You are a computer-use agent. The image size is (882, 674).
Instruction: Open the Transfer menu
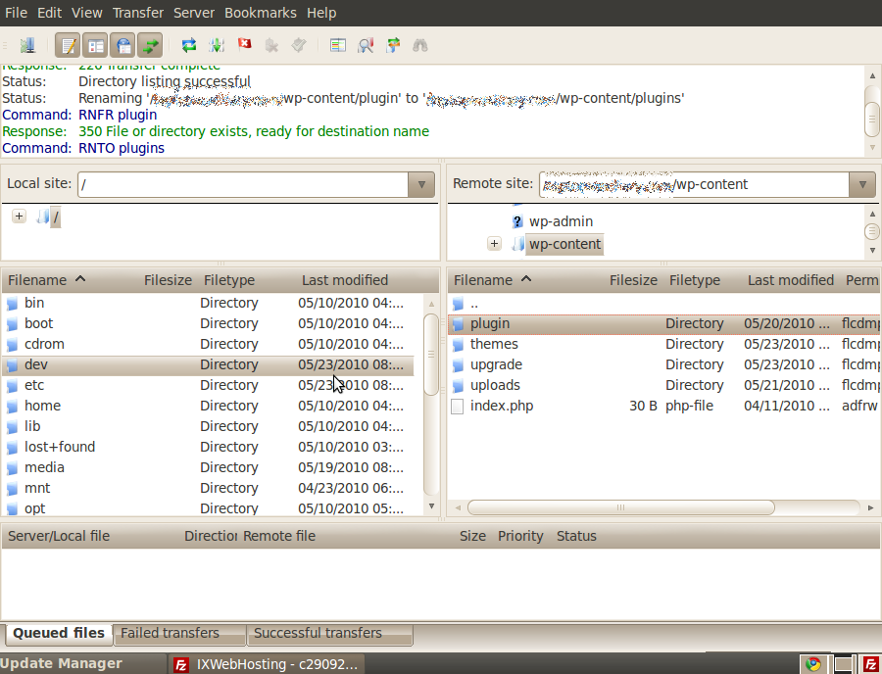(138, 13)
